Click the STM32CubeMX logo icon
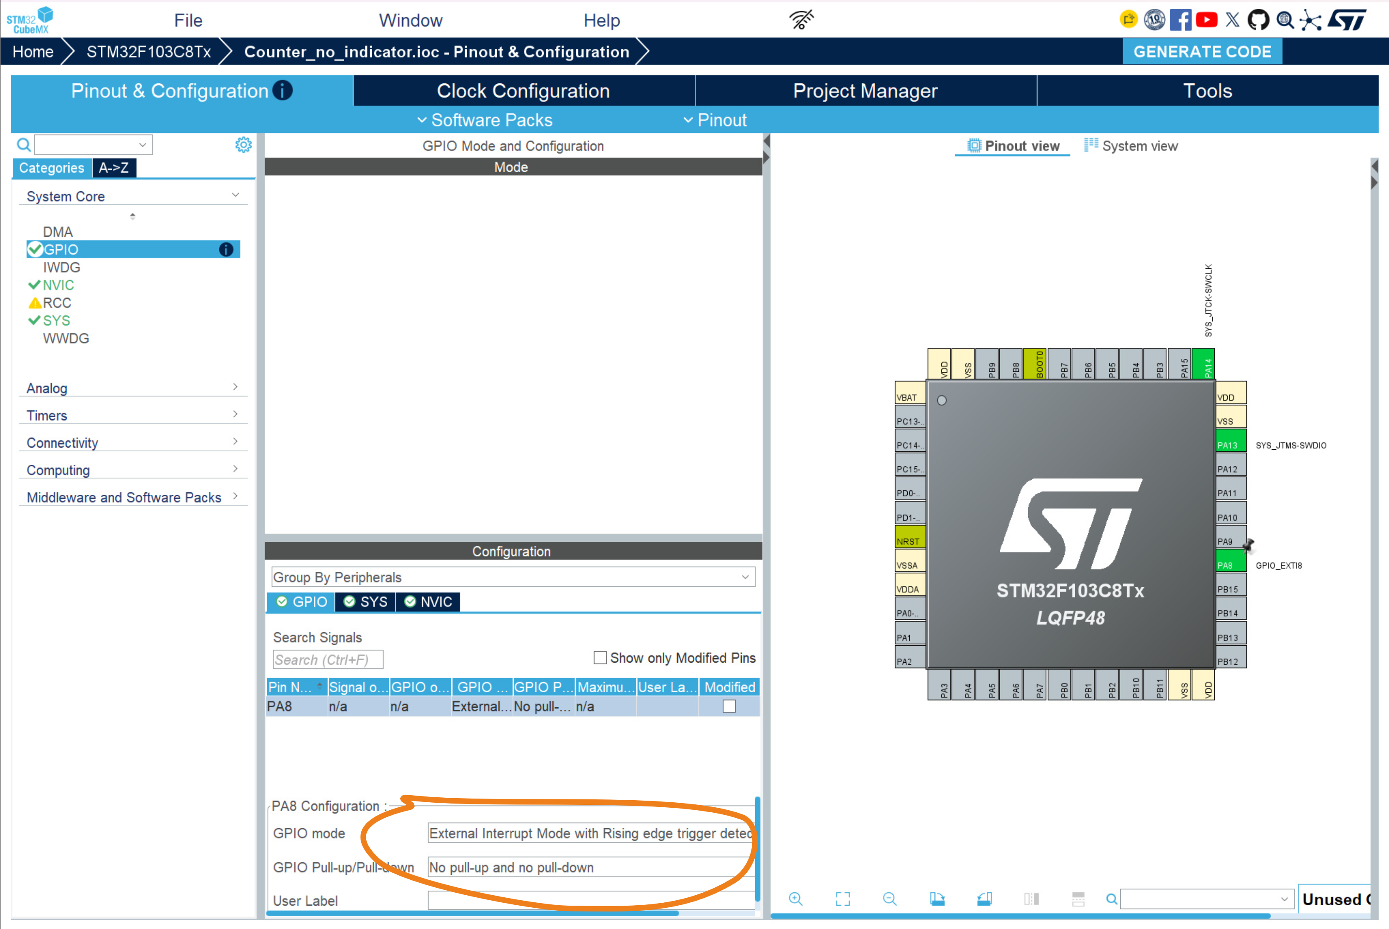The height and width of the screenshot is (929, 1389). [x=30, y=20]
